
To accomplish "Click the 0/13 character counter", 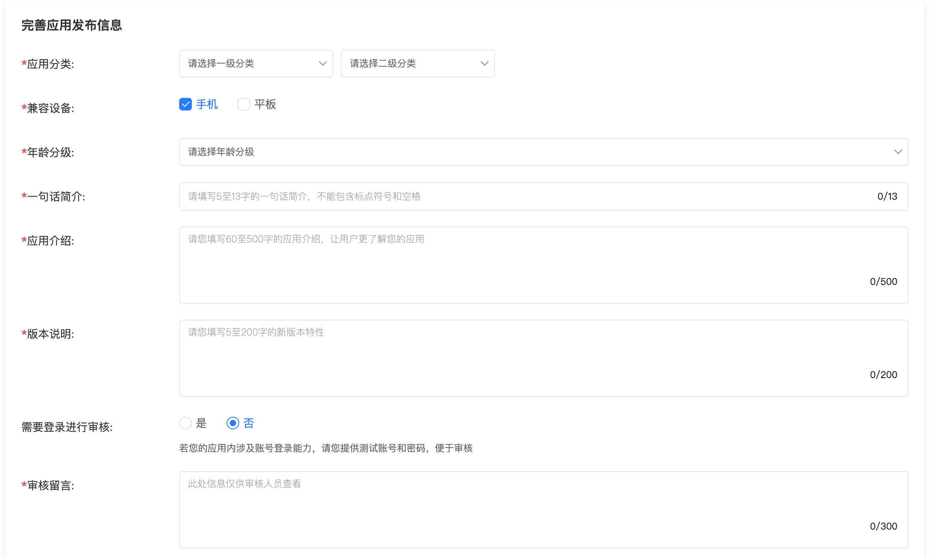I will (887, 197).
